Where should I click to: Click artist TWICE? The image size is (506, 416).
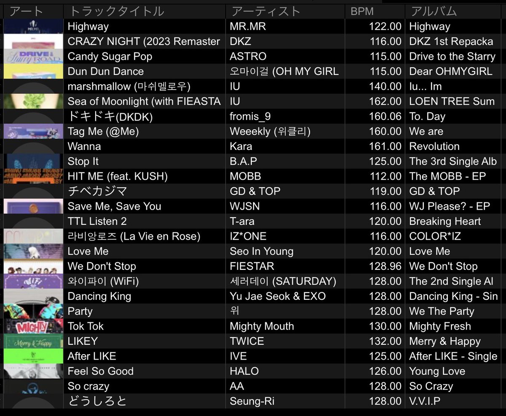(247, 341)
